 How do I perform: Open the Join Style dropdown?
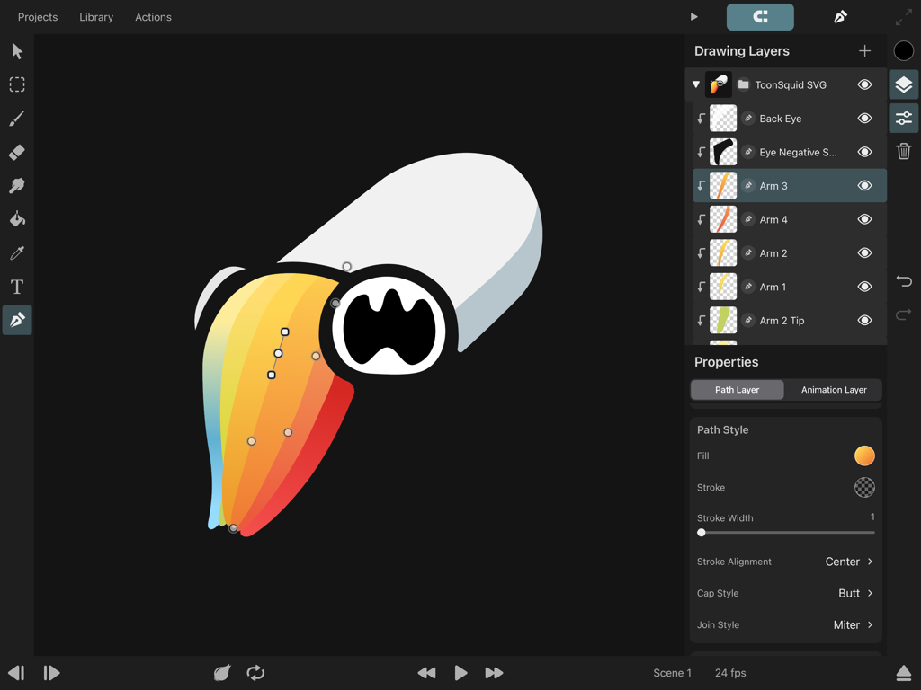pyautogui.click(x=853, y=624)
